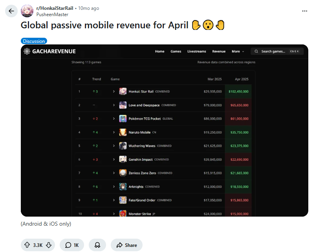This screenshot has width=313, height=252.
Task: Click the Zenless Zone Zero game icon
Action: (x=123, y=173)
